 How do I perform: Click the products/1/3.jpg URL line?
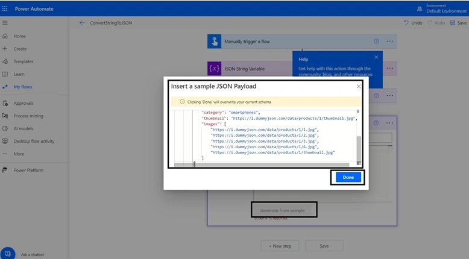(x=265, y=141)
